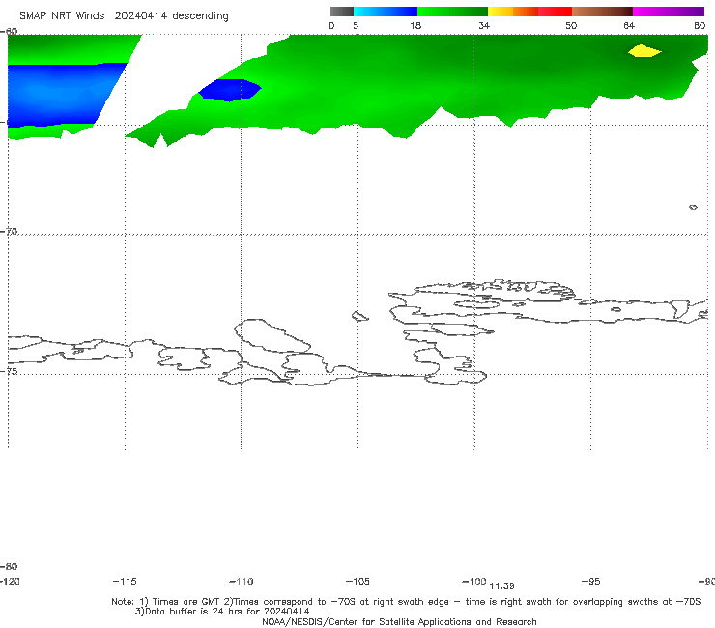Viewport: 715px width, 628px height.
Task: Click the longitude label '-120'
Action: [10, 582]
